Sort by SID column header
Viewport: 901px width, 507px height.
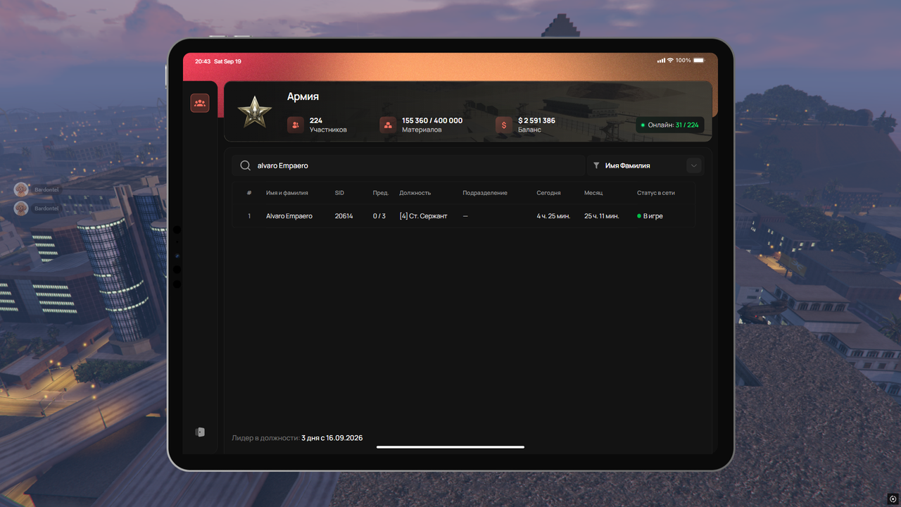click(x=339, y=193)
